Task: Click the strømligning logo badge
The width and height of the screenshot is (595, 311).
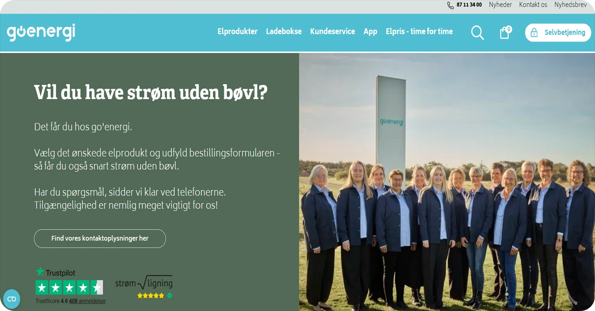Action: click(x=144, y=287)
